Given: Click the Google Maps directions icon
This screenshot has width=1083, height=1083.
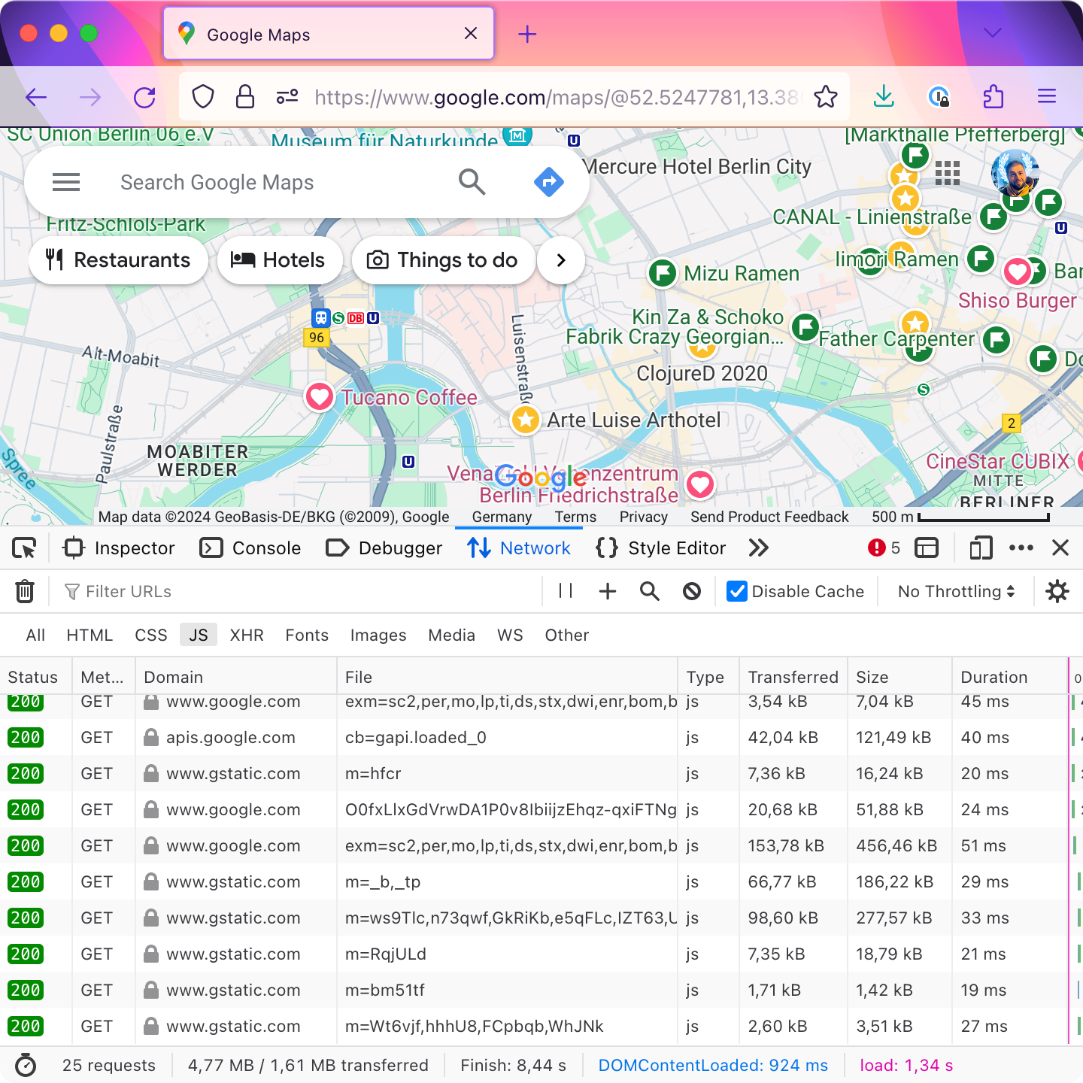Looking at the screenshot, I should coord(548,182).
